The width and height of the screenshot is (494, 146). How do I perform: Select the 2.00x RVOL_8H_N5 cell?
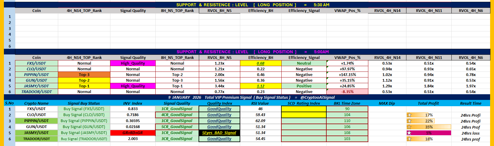click(220, 75)
